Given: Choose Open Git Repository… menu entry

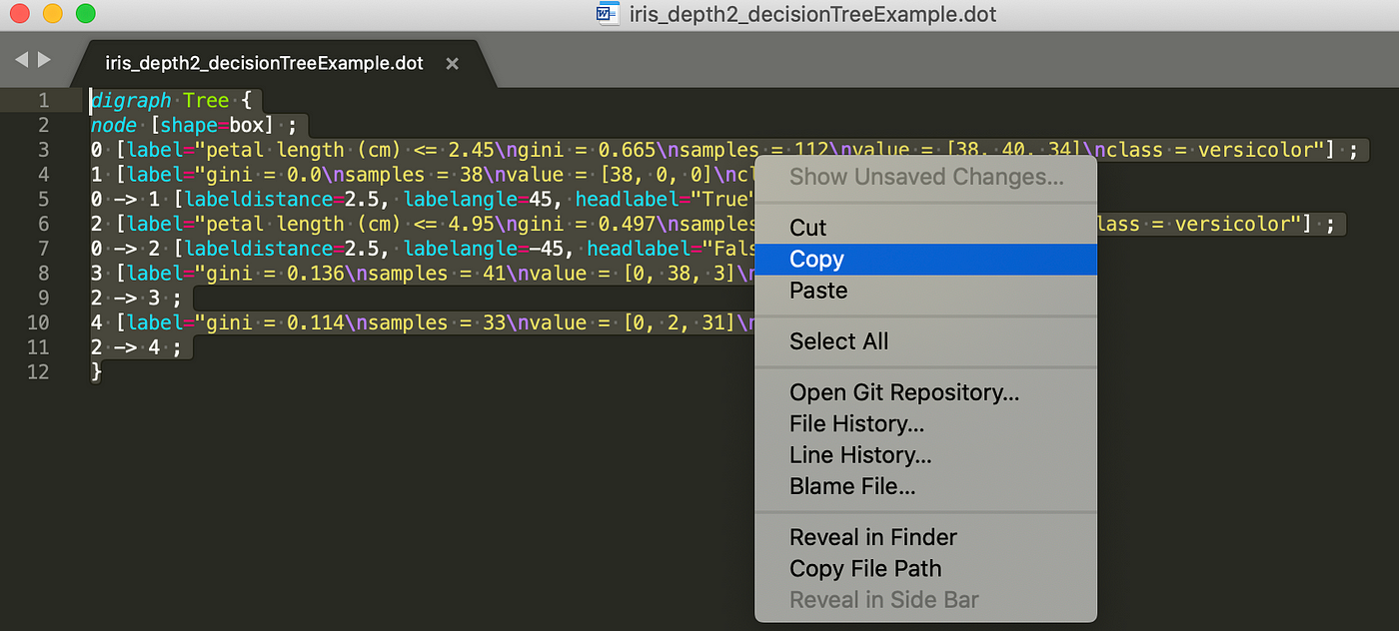Looking at the screenshot, I should 926,392.
